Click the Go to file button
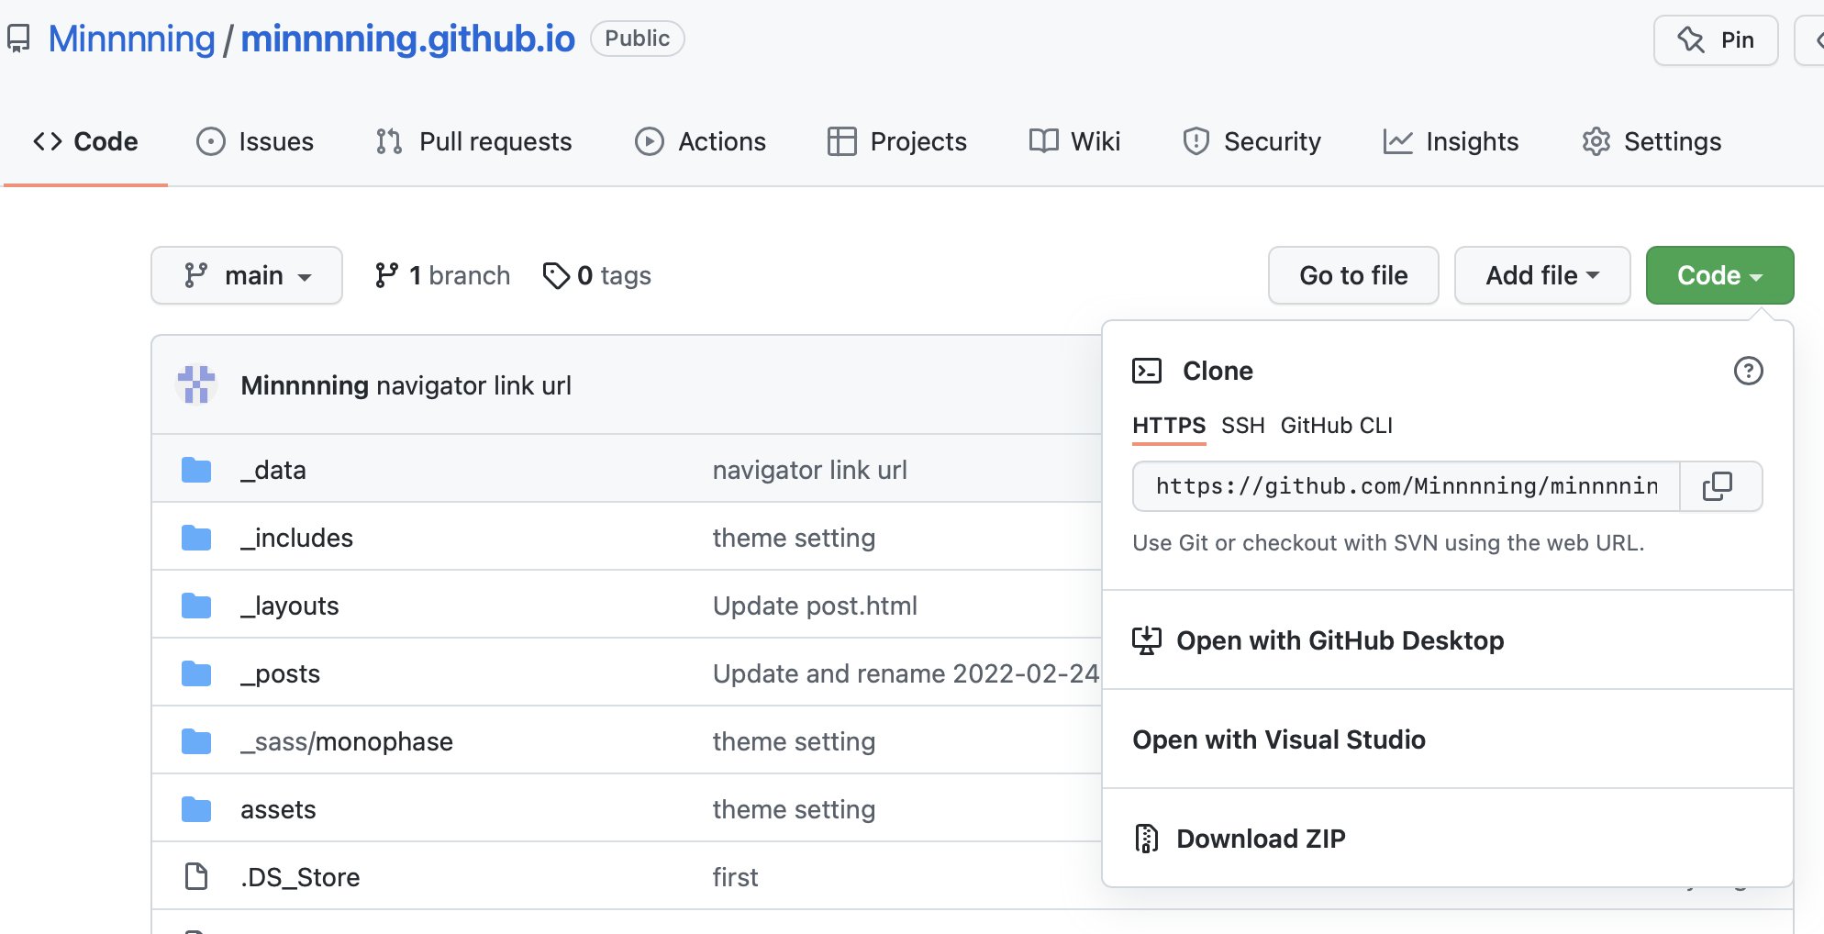The width and height of the screenshot is (1824, 934). [1353, 275]
